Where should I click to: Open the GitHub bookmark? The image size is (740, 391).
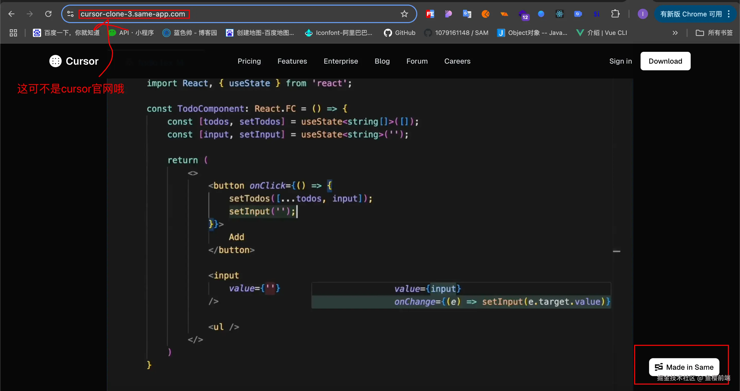pos(400,33)
